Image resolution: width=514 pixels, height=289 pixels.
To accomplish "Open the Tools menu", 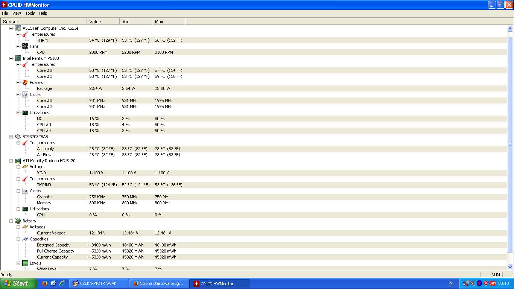I will tap(30, 13).
